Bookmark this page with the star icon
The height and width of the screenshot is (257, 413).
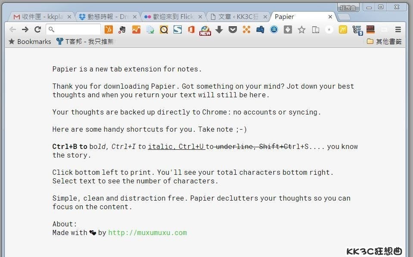tap(301, 30)
